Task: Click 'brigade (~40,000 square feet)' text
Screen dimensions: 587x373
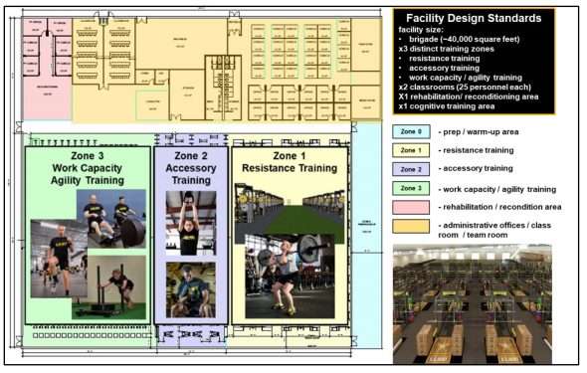Action: (x=465, y=39)
